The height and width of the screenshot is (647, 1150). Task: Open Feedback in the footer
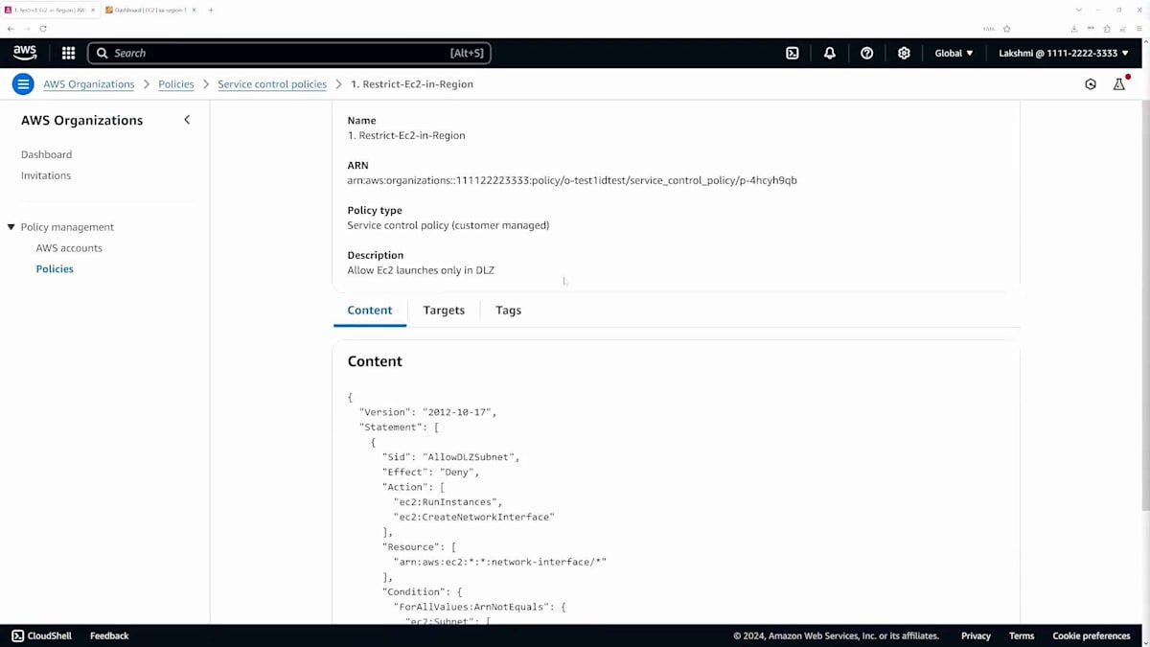109,635
